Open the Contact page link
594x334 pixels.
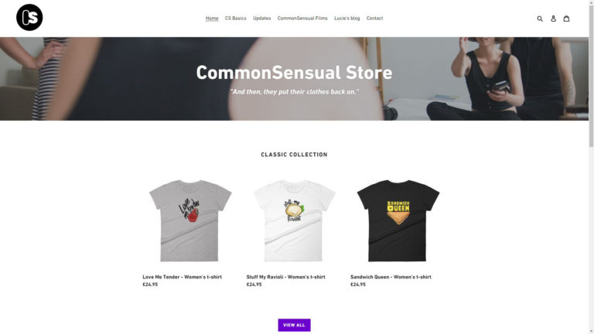tap(374, 19)
